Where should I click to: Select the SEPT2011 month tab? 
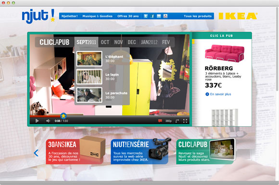86,42
